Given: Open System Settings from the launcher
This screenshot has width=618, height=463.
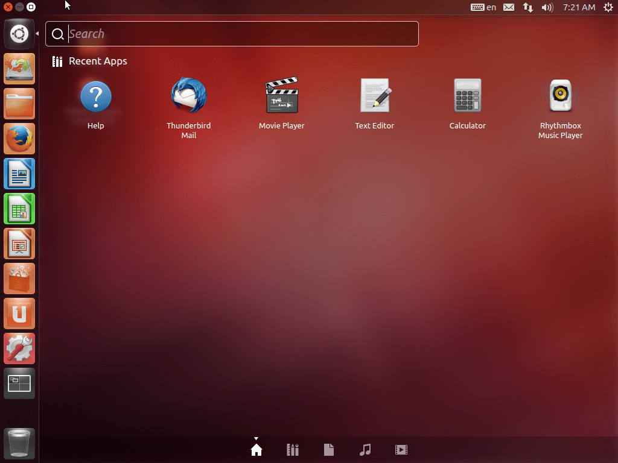Looking at the screenshot, I should tap(19, 348).
